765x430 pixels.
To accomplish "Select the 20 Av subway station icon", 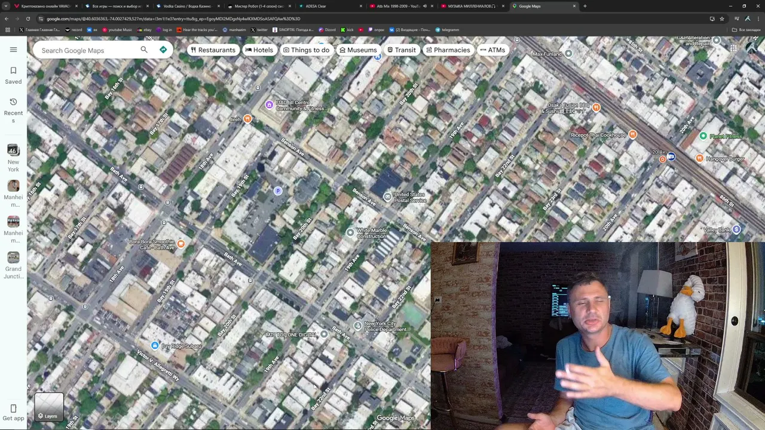I will click(x=671, y=156).
